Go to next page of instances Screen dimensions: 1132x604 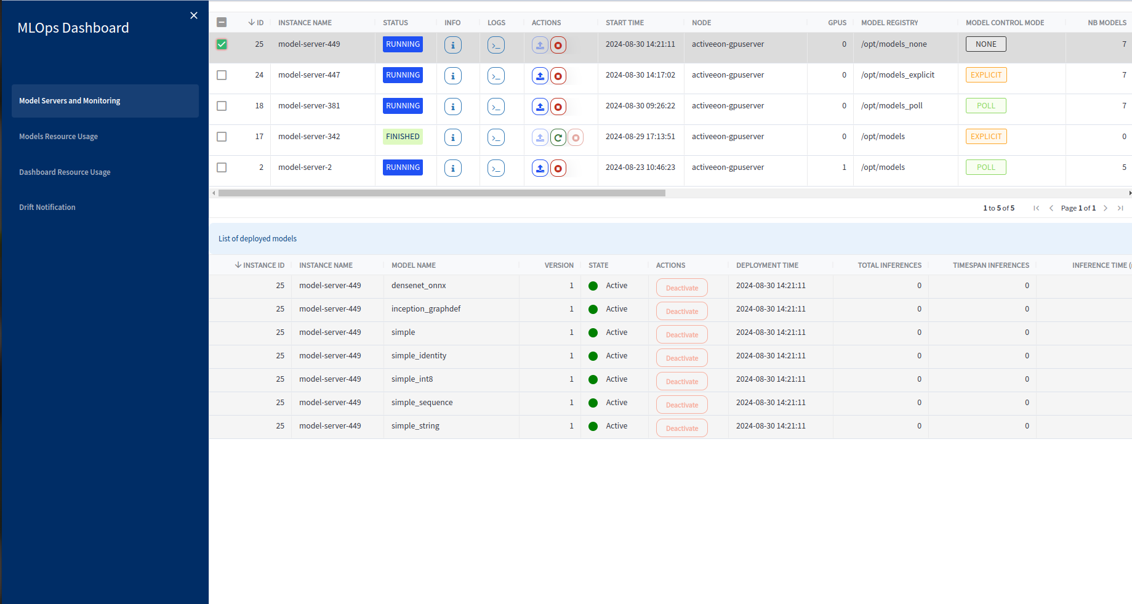coord(1106,208)
